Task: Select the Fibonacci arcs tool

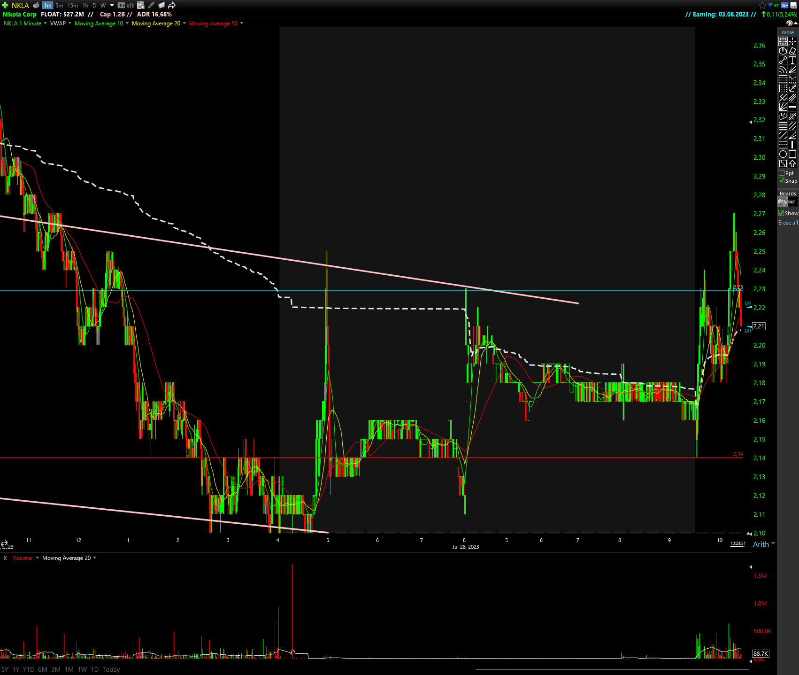Action: click(x=783, y=70)
